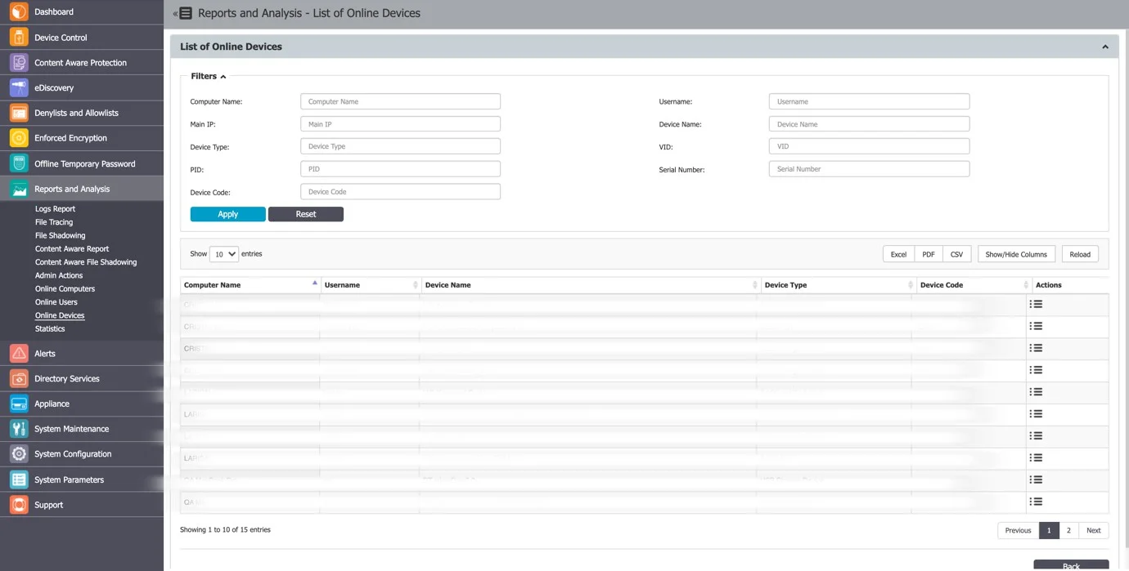Click the Alerts warning triangle icon

(x=19, y=354)
